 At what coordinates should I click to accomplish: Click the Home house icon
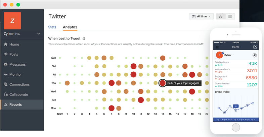[x=6, y=44]
